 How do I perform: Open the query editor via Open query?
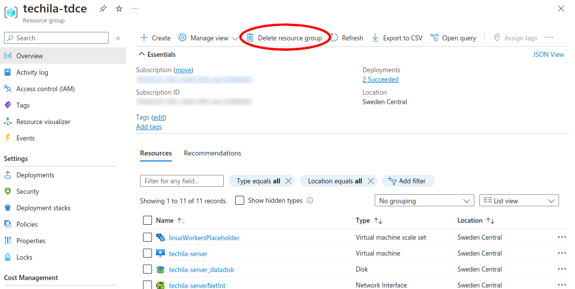coord(453,38)
